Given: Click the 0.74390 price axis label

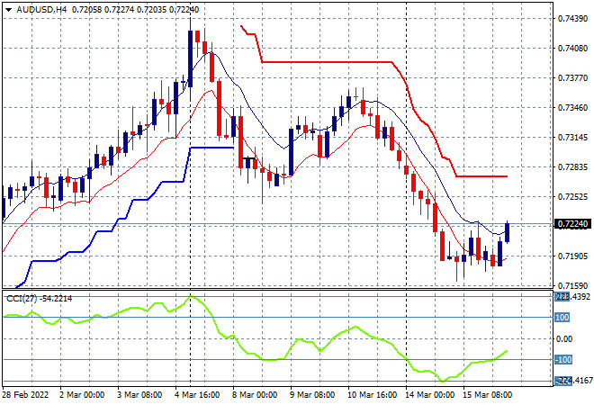Looking at the screenshot, I should (573, 19).
